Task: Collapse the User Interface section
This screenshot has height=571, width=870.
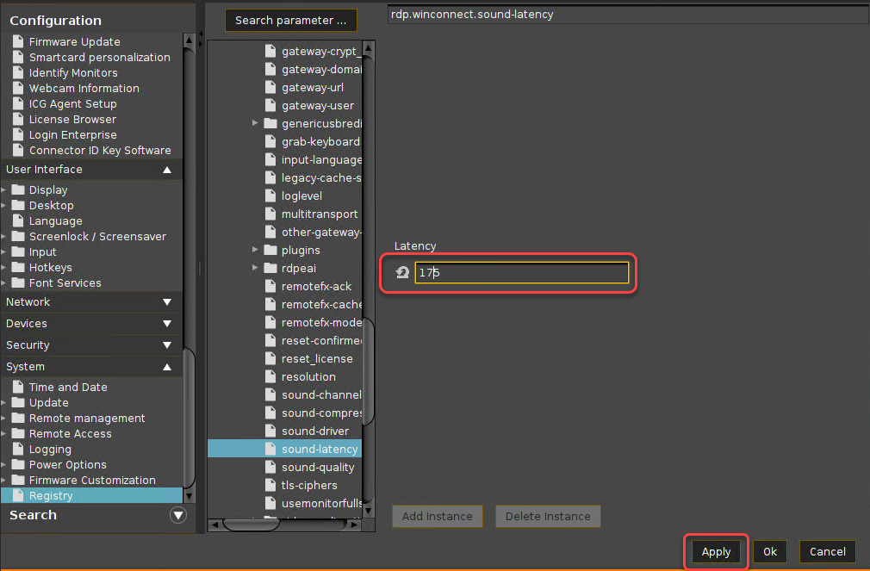Action: (167, 170)
